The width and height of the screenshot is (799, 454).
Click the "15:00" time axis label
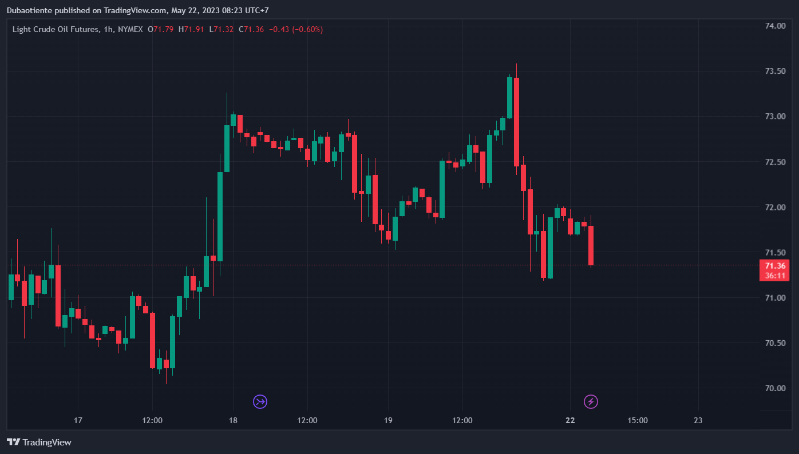638,420
